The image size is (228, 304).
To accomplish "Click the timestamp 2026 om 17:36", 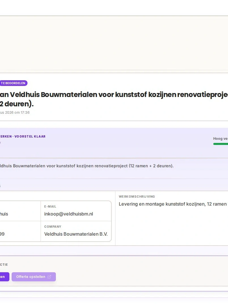I will [x=17, y=113].
